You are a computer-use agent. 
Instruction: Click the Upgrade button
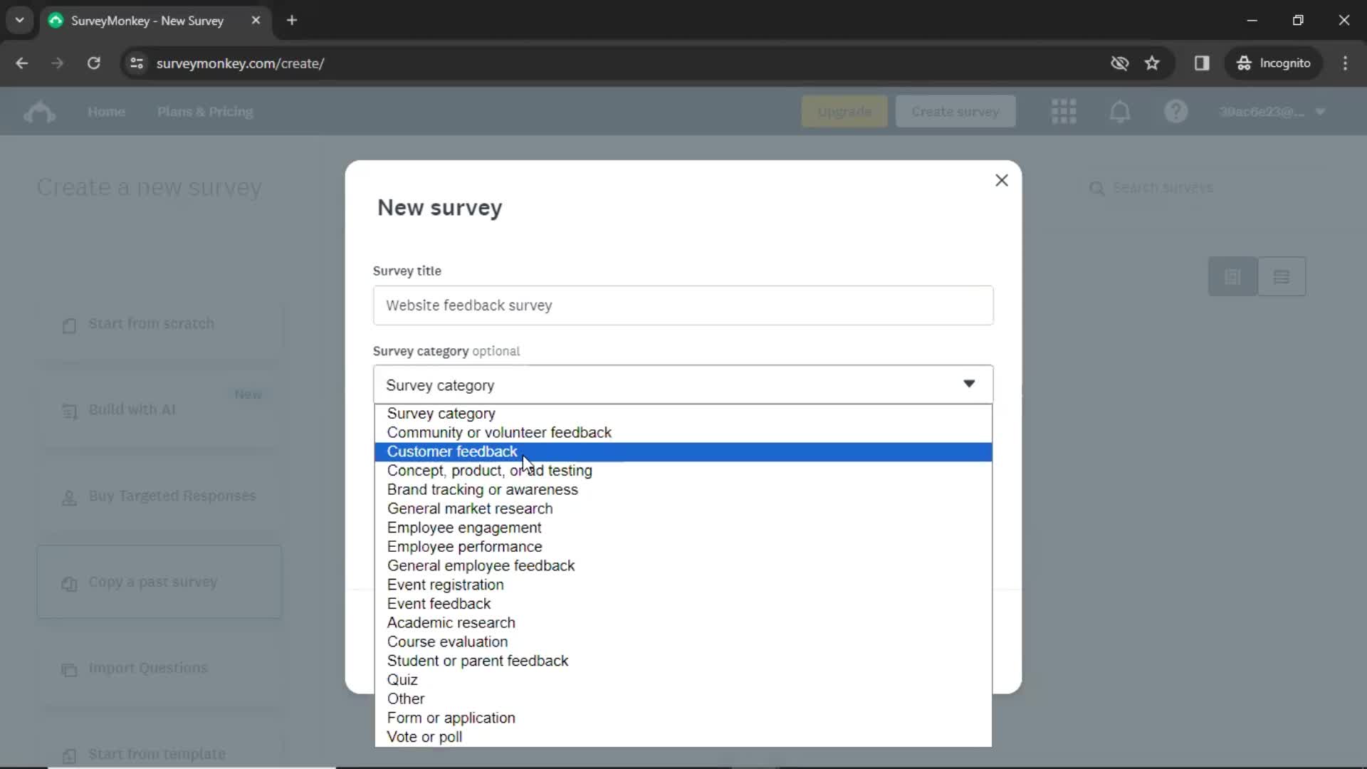843,112
